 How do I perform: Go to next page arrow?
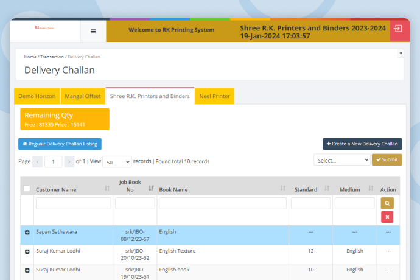tap(69, 161)
